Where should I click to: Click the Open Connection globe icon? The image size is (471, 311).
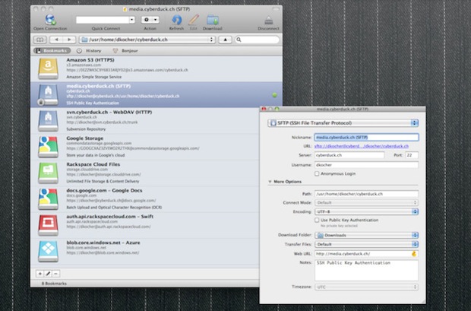[x=50, y=20]
